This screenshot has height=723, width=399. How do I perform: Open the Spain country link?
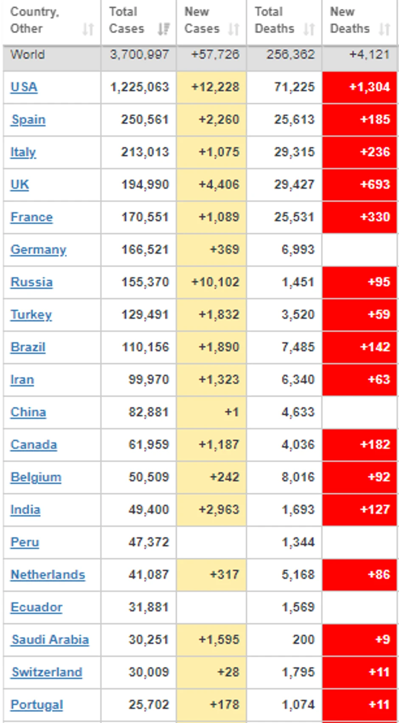click(x=28, y=120)
